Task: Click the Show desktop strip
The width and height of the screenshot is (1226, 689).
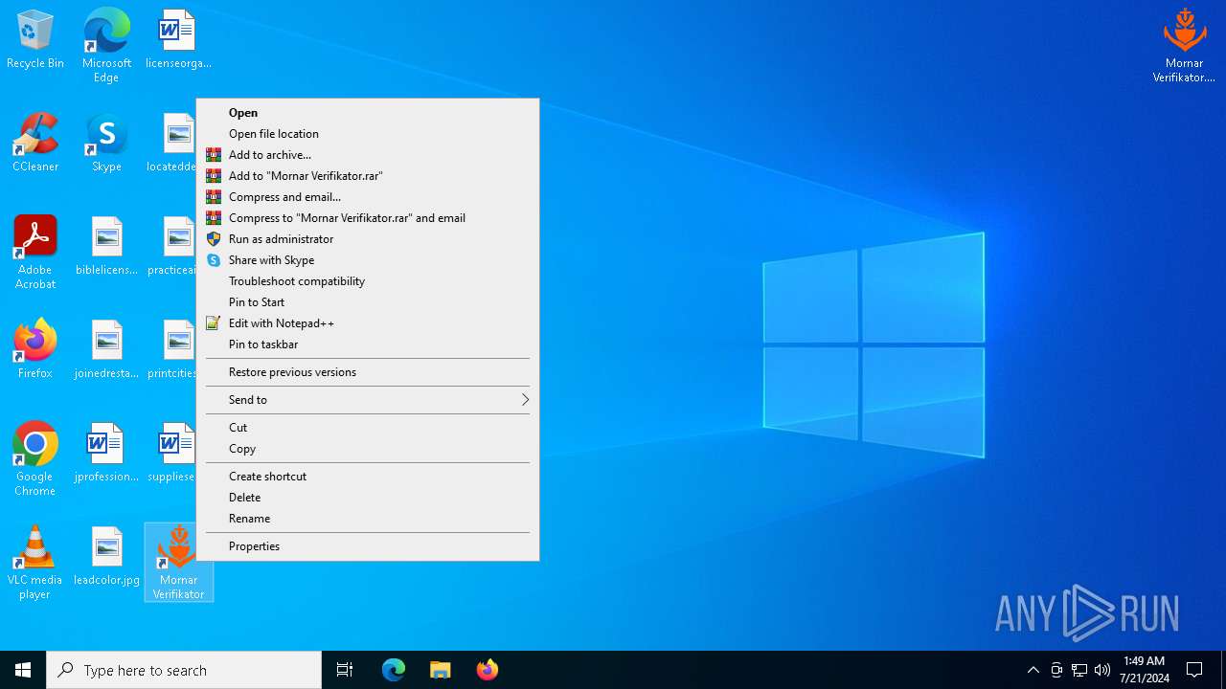Action: (1223, 670)
